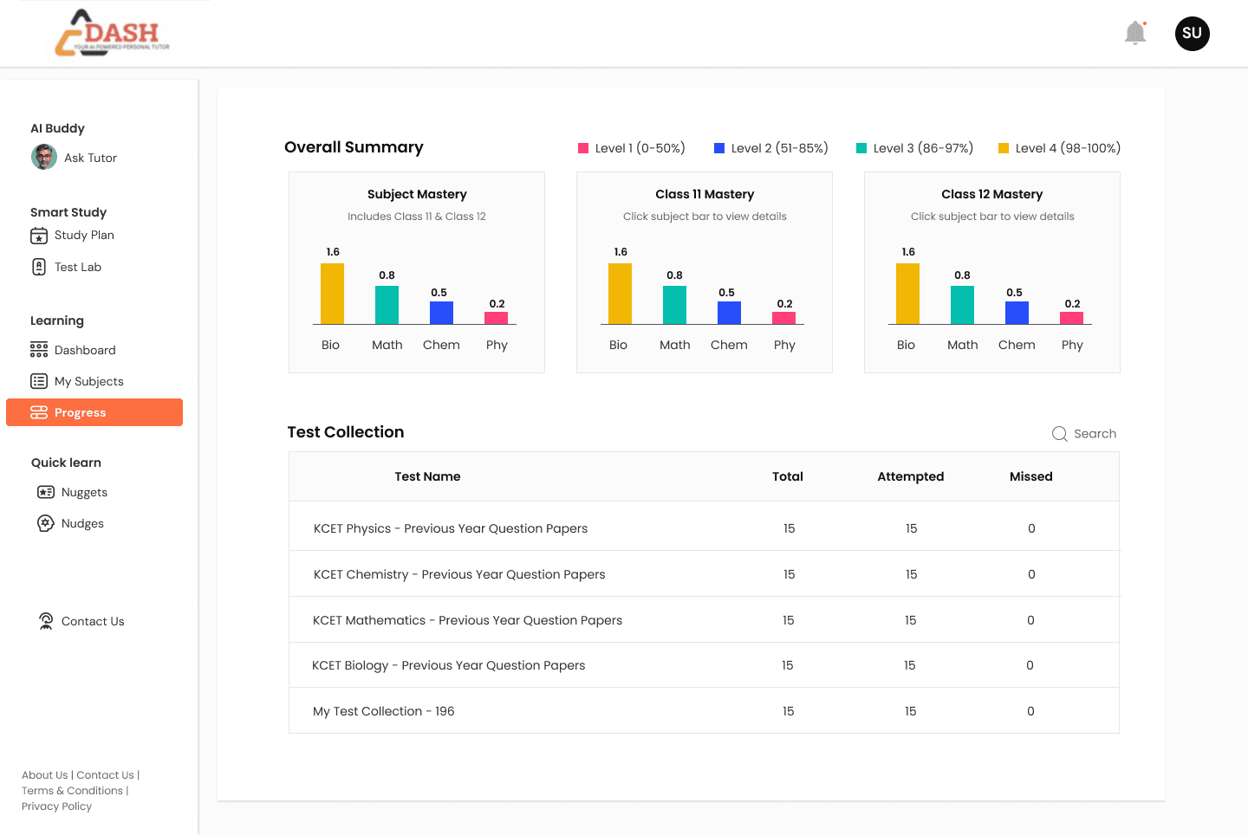Click Phy bar in Class 12 Mastery
Screen dimensions: 1248x835
[x=1071, y=318]
